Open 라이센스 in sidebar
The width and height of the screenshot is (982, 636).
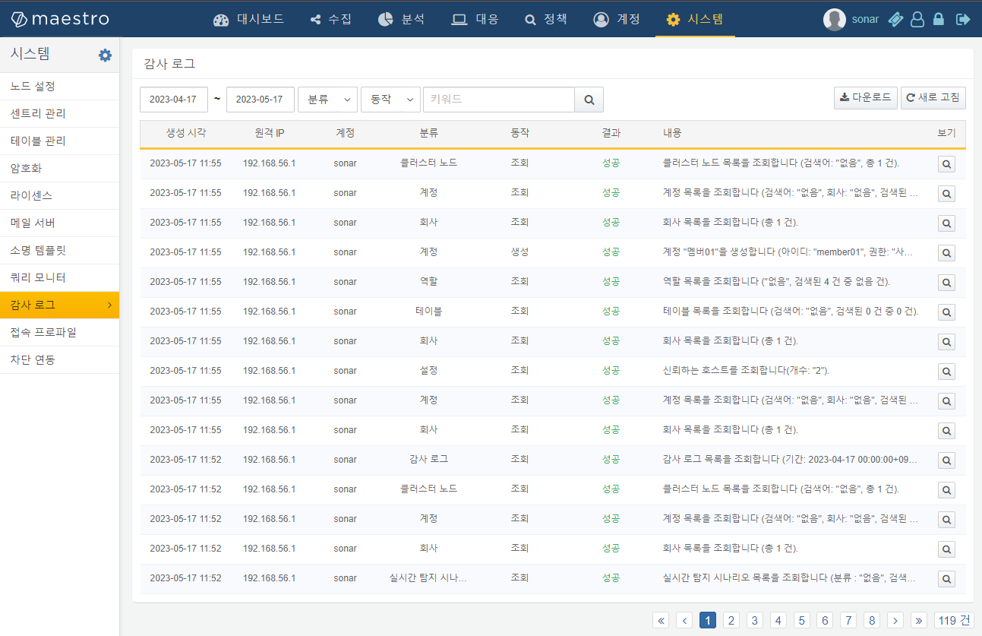[x=59, y=196]
